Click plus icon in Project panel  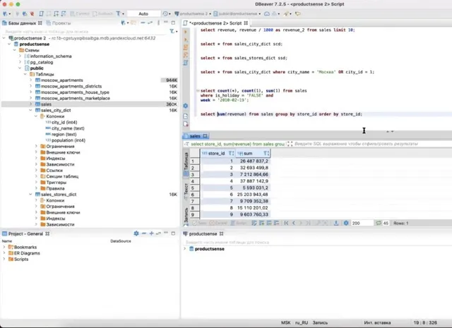151,233
